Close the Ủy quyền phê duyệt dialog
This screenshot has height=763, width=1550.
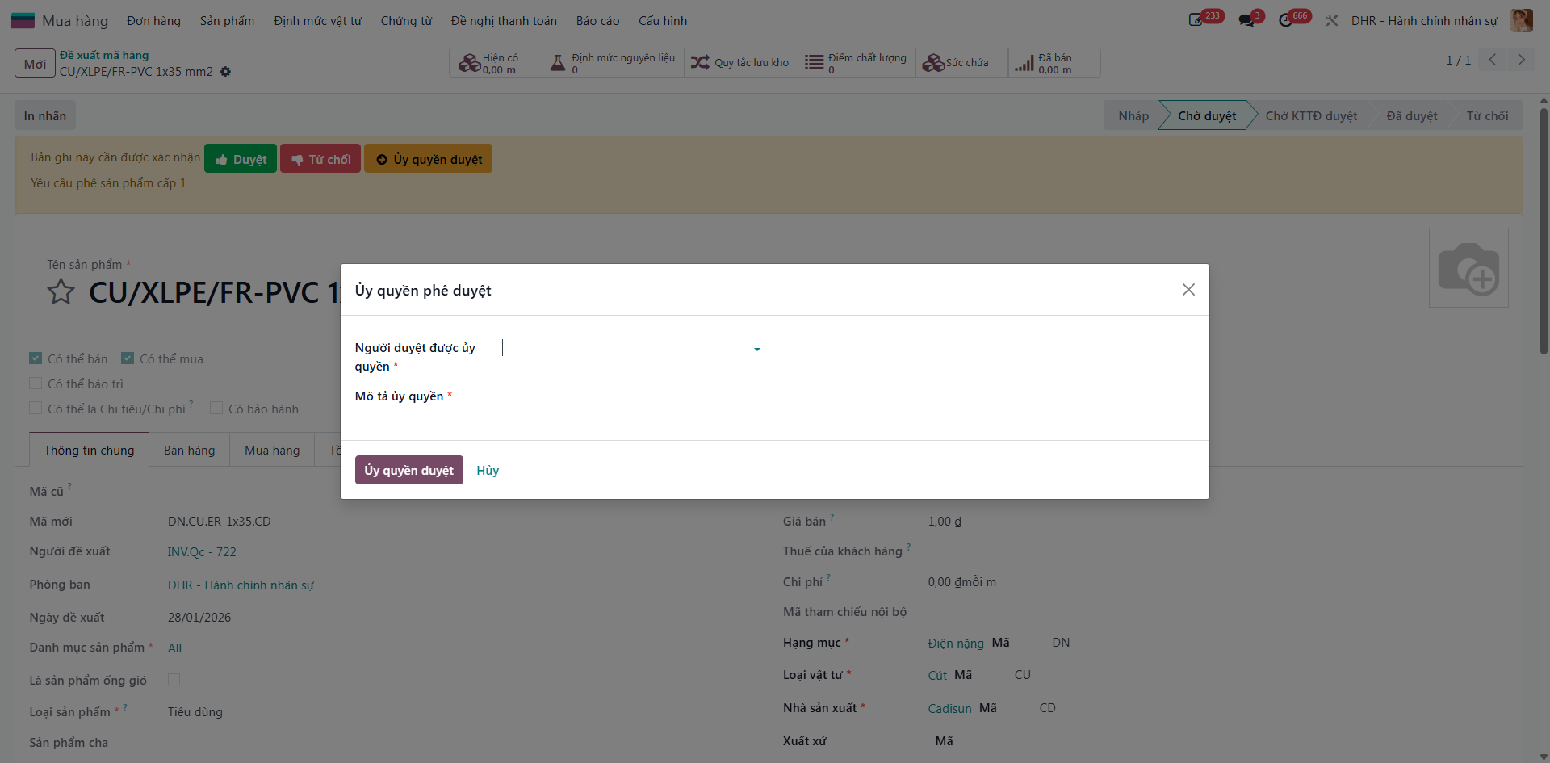tap(1188, 290)
